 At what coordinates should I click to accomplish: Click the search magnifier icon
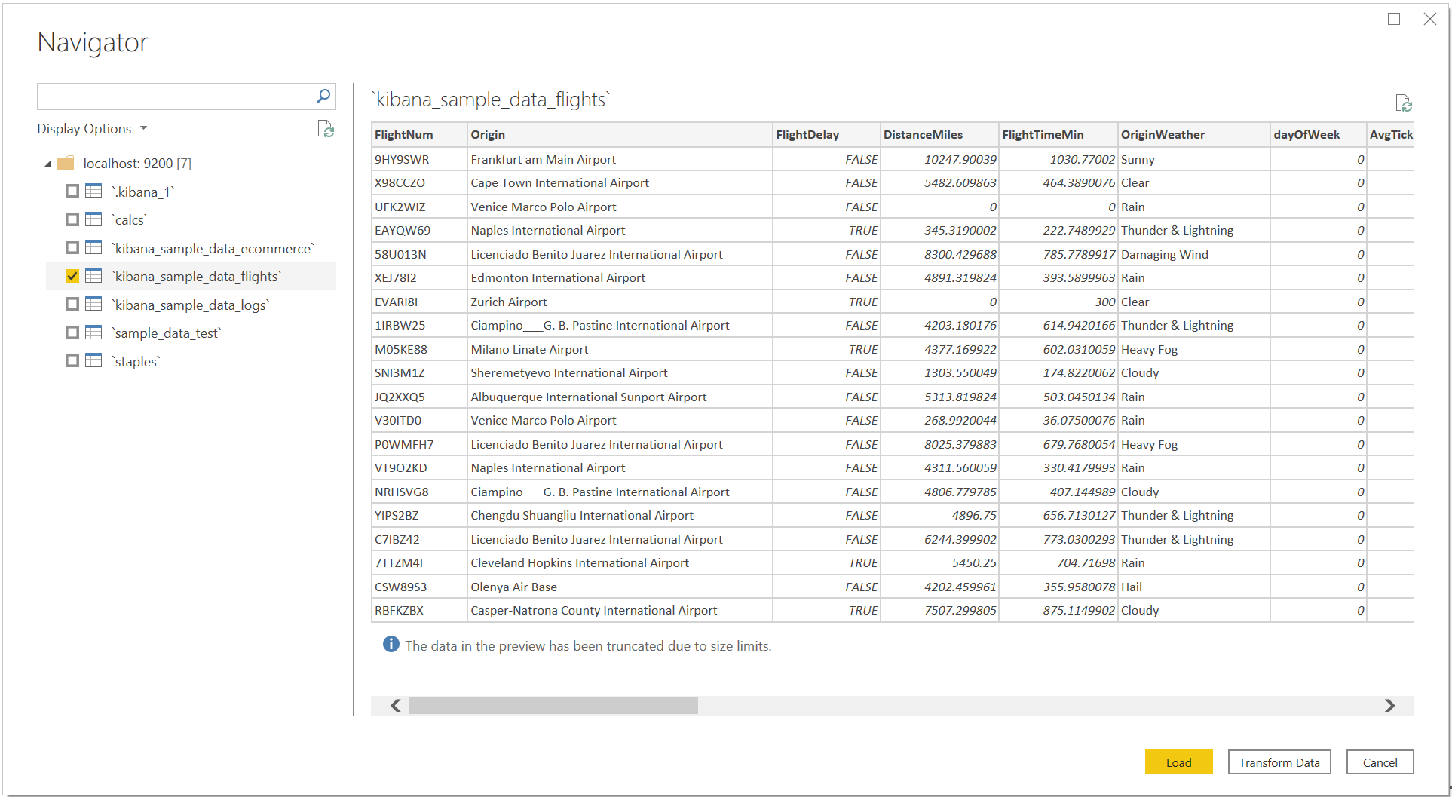[x=323, y=97]
